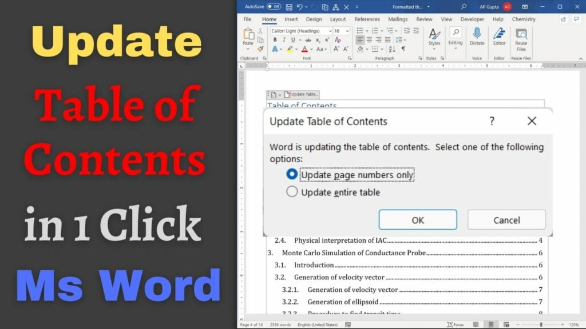Toggle the paragraph marks icon
The height and width of the screenshot is (329, 586).
(402, 49)
